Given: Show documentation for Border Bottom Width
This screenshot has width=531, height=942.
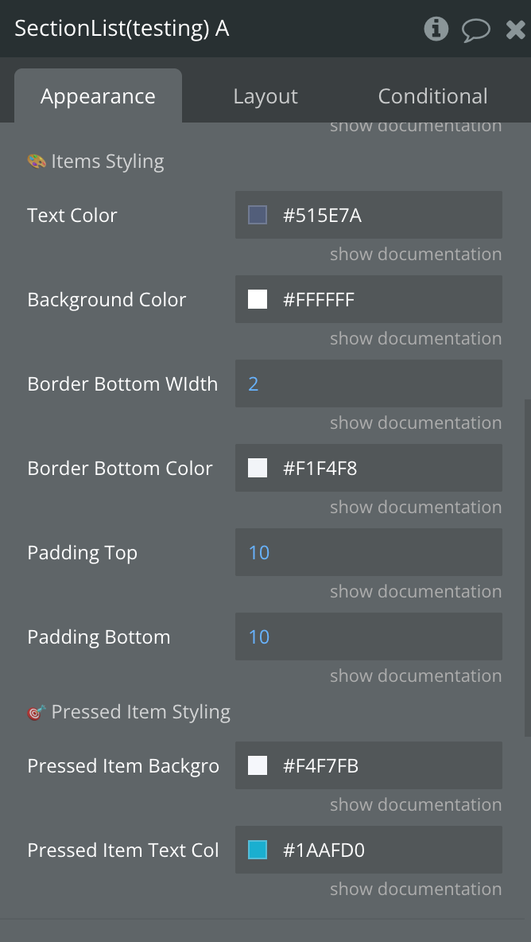Looking at the screenshot, I should click(x=416, y=423).
